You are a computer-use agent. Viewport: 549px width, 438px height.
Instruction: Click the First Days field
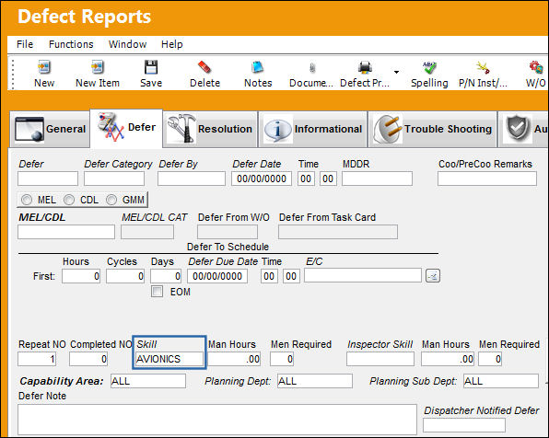(x=166, y=276)
